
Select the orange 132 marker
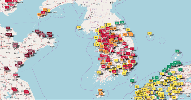[x=112, y=34]
